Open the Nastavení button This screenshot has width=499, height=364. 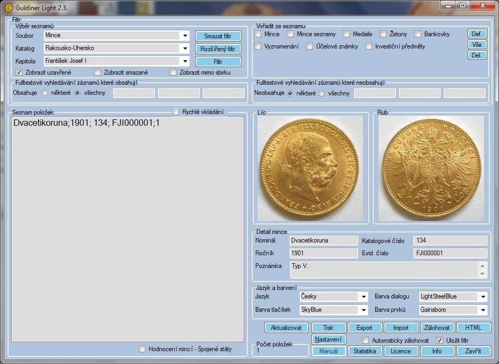click(328, 339)
